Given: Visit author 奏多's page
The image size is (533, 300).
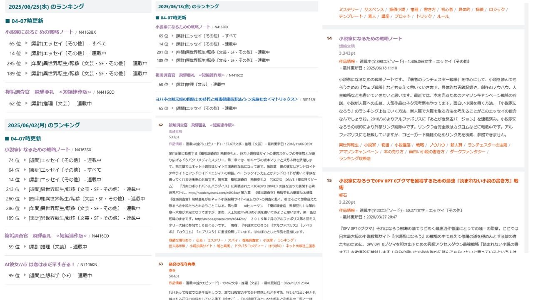Looking at the screenshot, I should (x=172, y=270).
